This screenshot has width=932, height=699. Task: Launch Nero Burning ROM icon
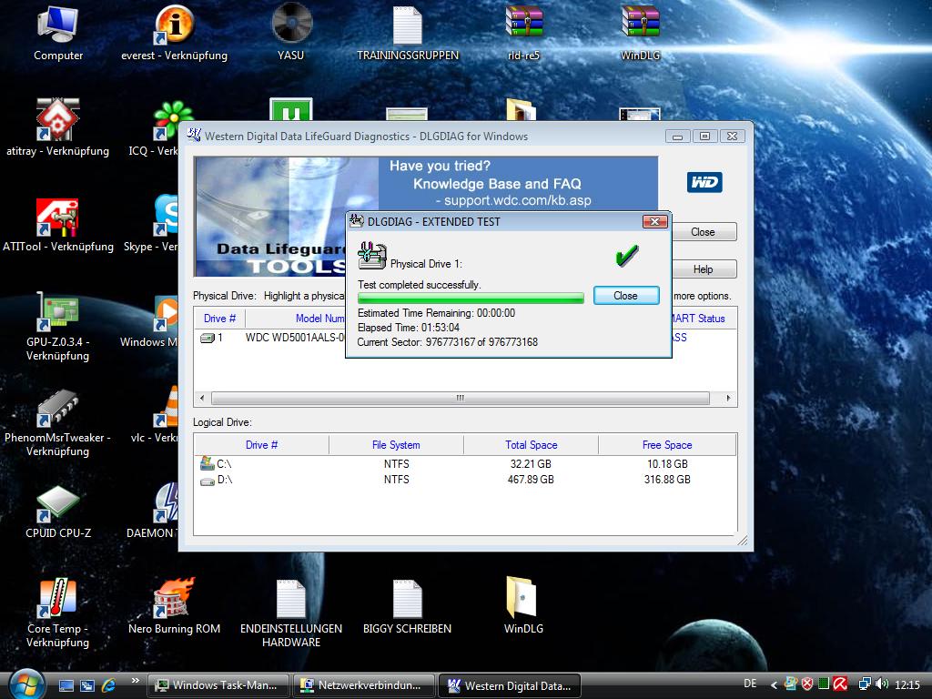point(174,598)
